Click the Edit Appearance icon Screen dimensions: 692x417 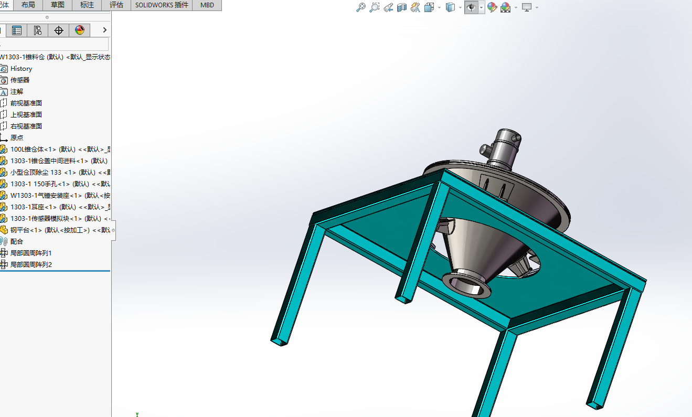492,7
